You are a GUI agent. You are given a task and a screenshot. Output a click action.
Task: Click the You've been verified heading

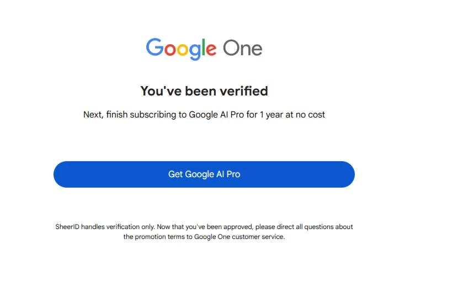tap(204, 91)
